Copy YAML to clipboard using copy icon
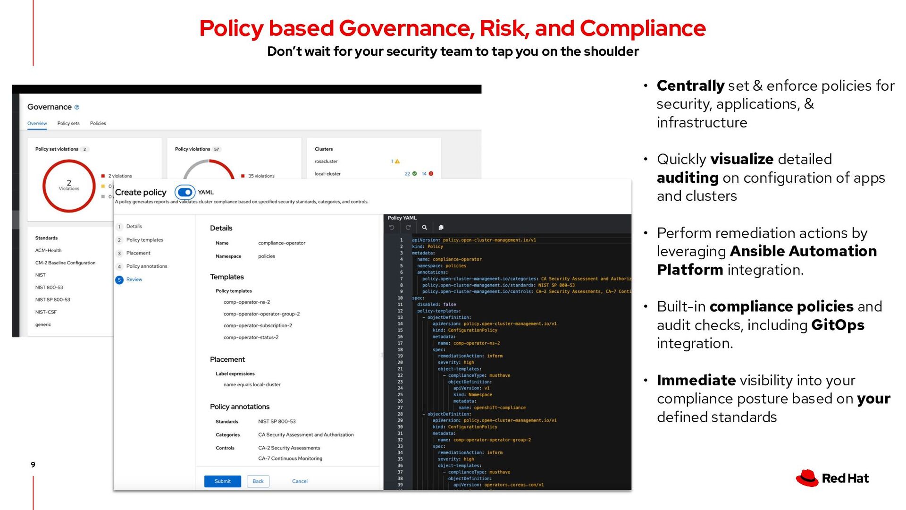This screenshot has width=906, height=510. [x=441, y=228]
